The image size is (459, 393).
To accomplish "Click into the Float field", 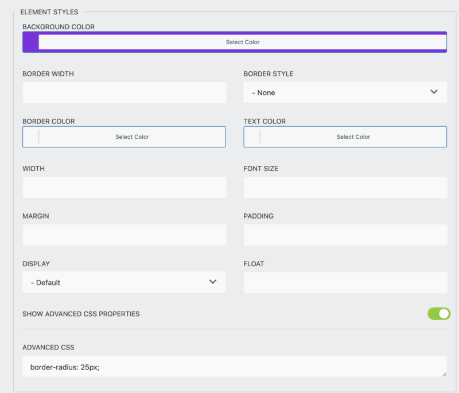I will tap(345, 282).
